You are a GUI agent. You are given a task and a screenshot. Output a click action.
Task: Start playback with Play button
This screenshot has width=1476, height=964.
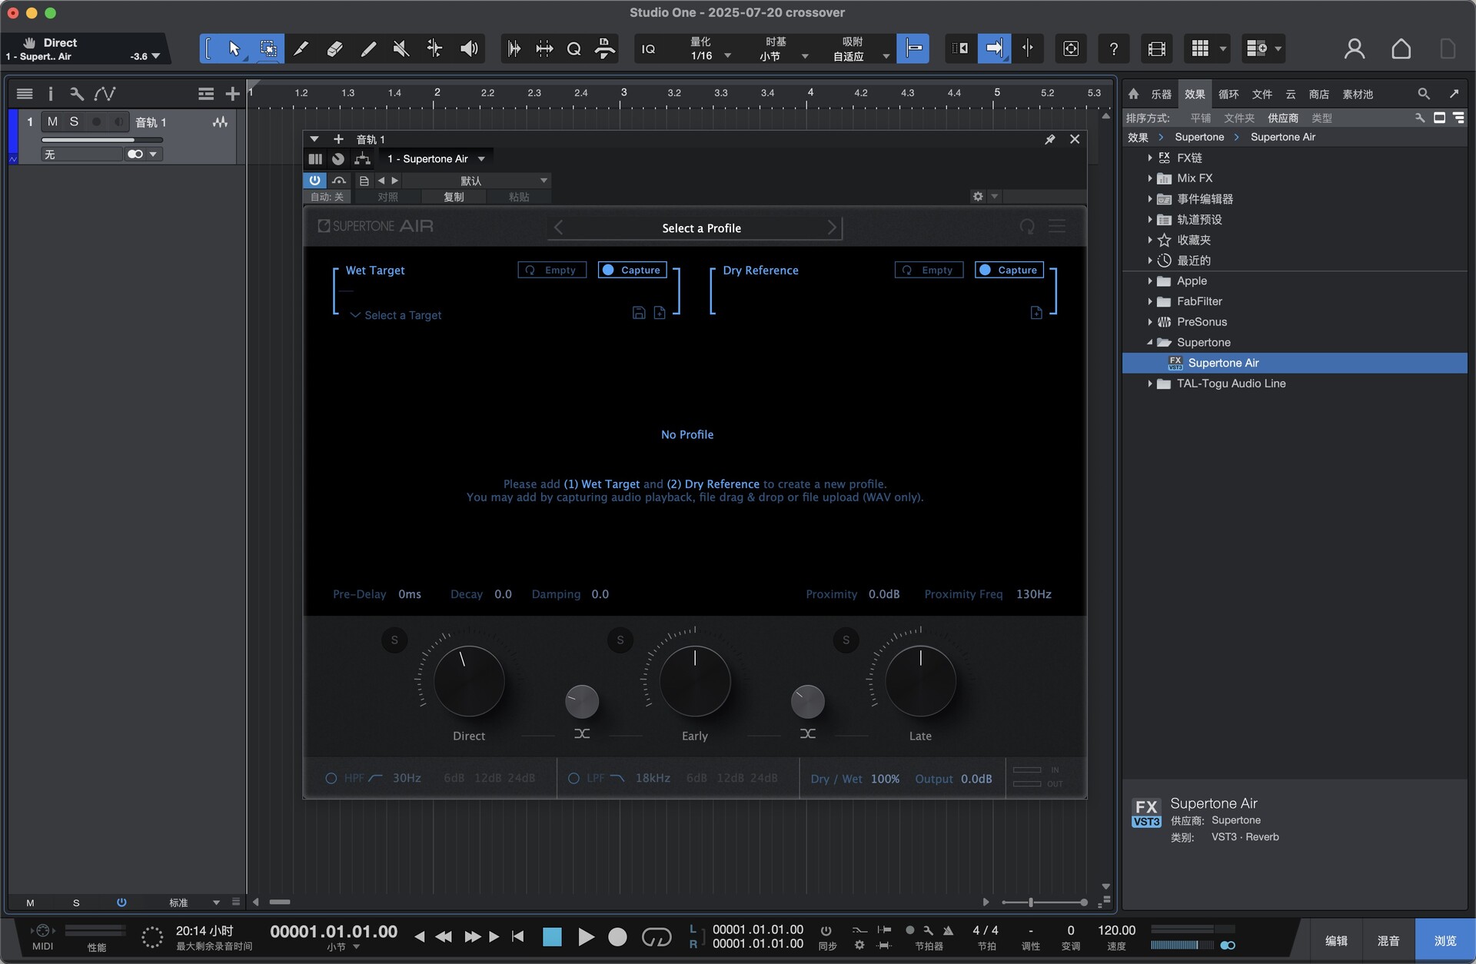(585, 936)
